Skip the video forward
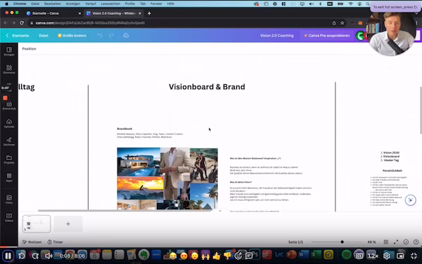 tap(34, 256)
